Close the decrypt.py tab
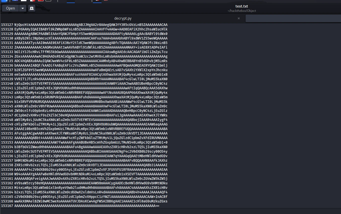The height and width of the screenshot is (214, 341). (239, 18)
